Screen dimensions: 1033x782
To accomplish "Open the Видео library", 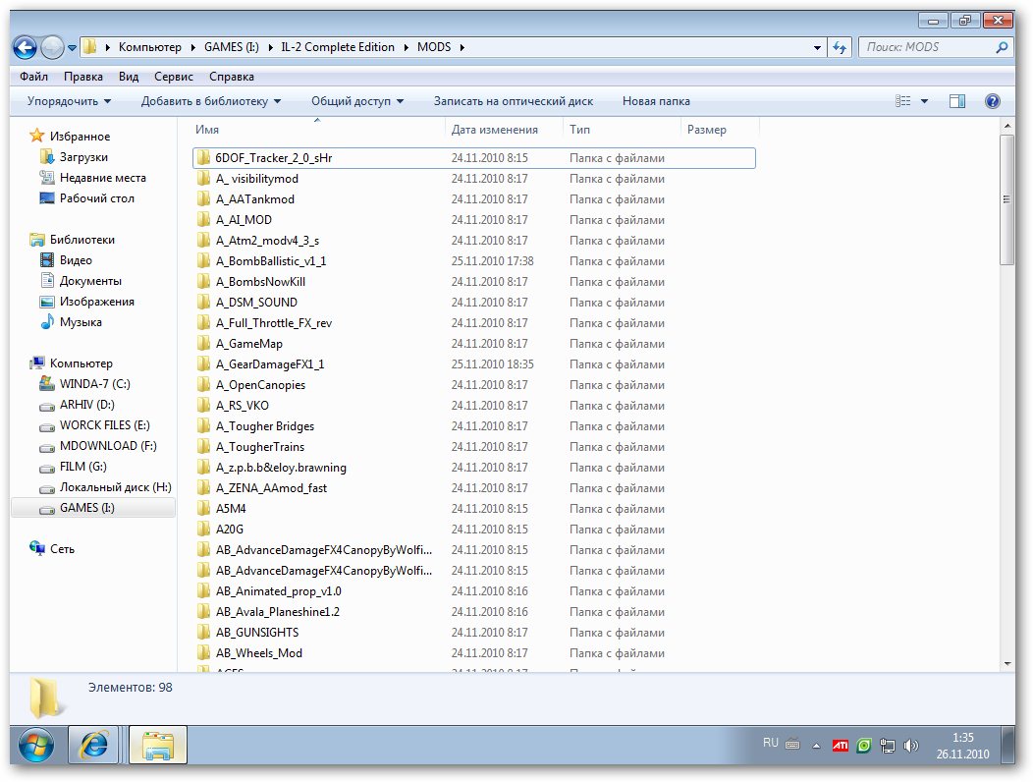I will pos(76,259).
